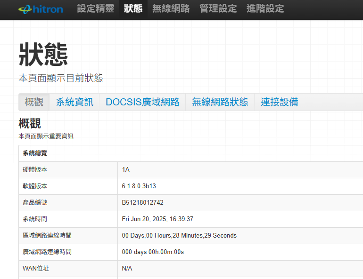
Task: Select the 系統時間 label
Action: (35, 219)
